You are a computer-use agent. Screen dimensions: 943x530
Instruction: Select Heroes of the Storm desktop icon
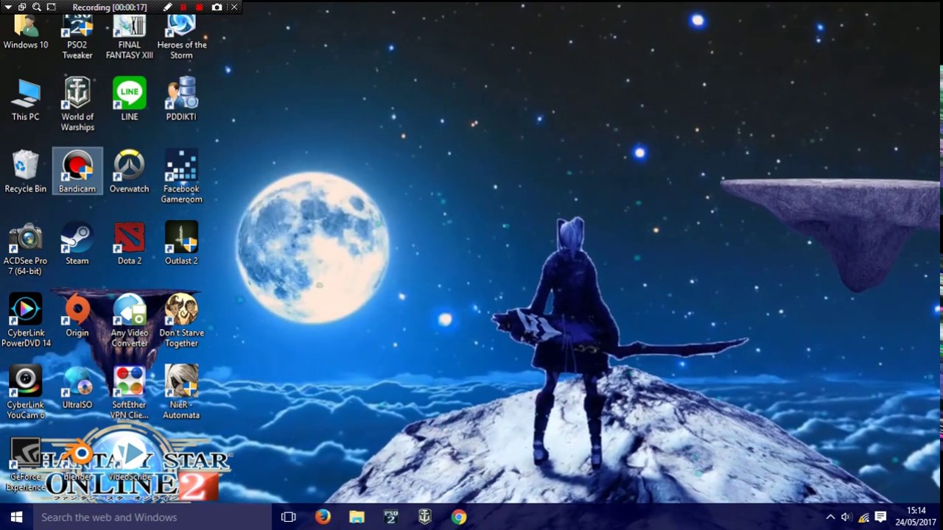pyautogui.click(x=181, y=37)
